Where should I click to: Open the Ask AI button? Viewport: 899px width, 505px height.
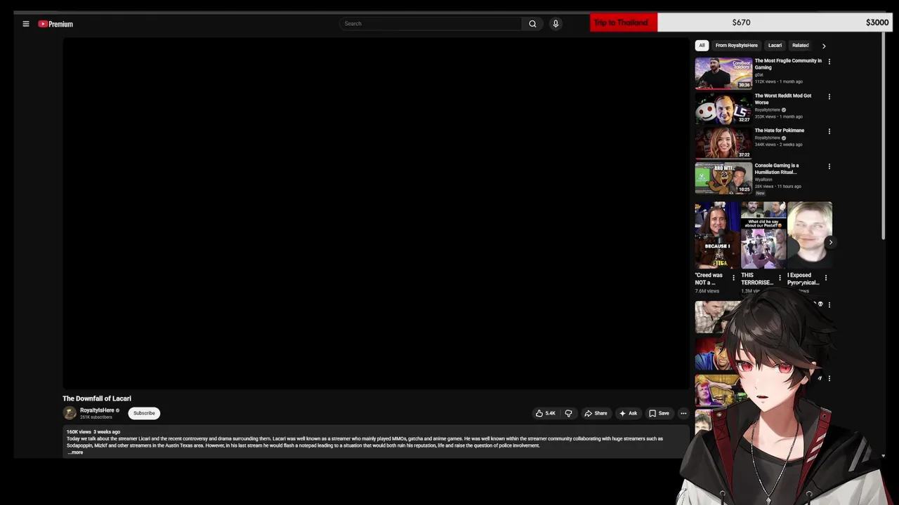pos(629,413)
